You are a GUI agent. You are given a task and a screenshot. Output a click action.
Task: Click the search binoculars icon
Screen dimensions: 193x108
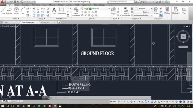click(x=136, y=2)
